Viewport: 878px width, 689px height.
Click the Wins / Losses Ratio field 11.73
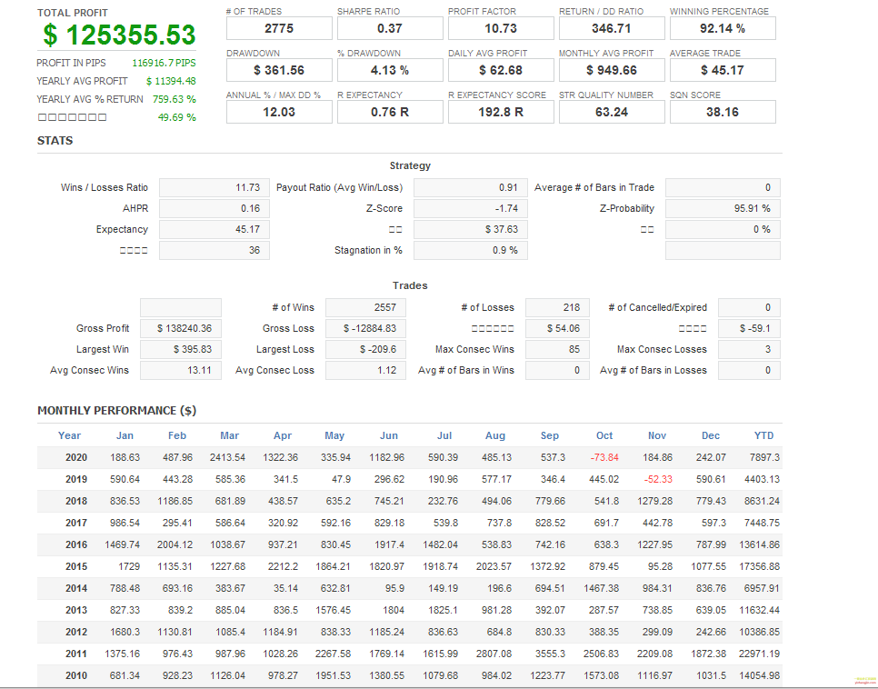(214, 187)
